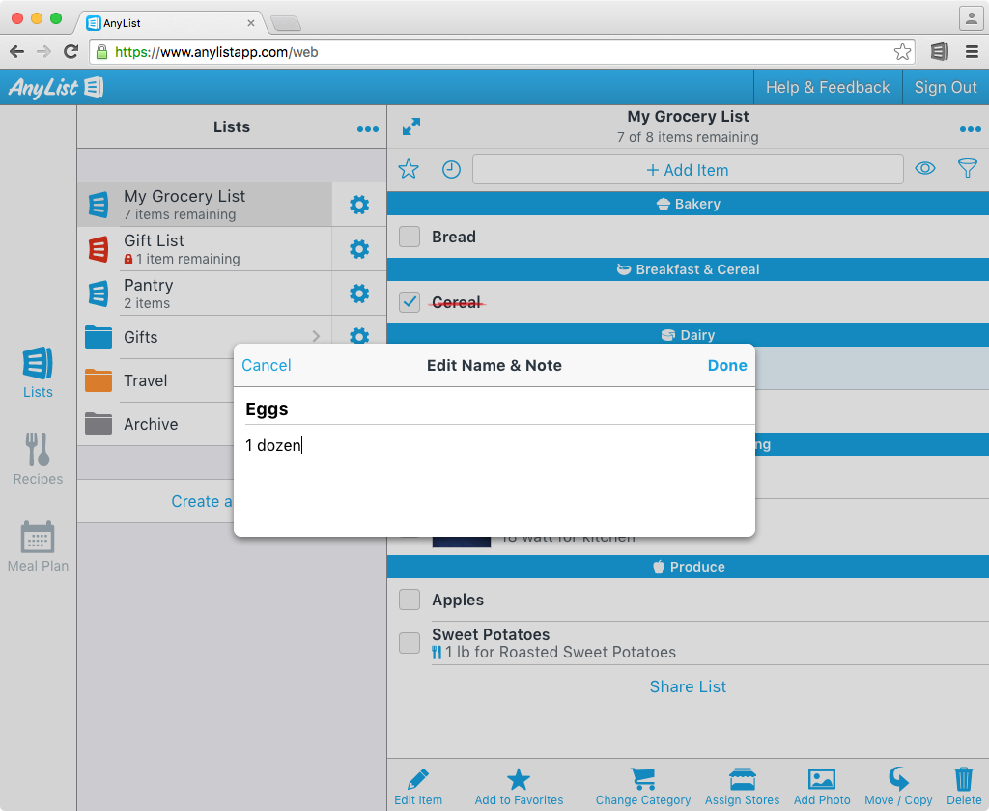Click the filter funnel icon
The image size is (989, 811).
pyautogui.click(x=967, y=168)
